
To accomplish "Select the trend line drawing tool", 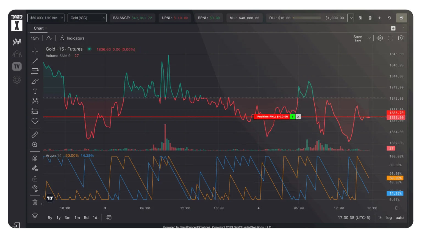I will [x=35, y=61].
